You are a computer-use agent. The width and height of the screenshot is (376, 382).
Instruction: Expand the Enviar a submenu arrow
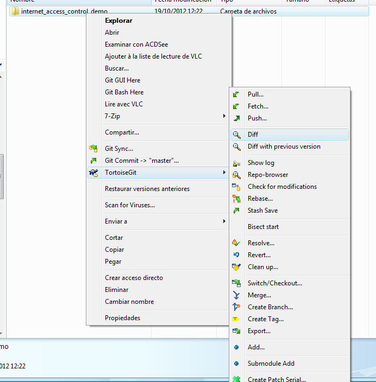coord(224,221)
